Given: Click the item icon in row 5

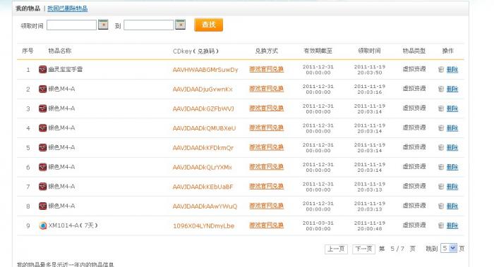Looking at the screenshot, I should pyautogui.click(x=42, y=147).
